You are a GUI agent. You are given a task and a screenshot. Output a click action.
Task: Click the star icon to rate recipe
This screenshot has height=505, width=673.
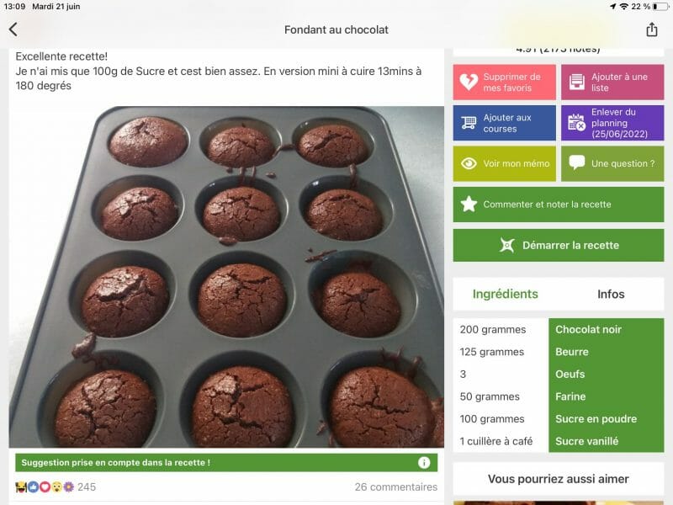[469, 204]
